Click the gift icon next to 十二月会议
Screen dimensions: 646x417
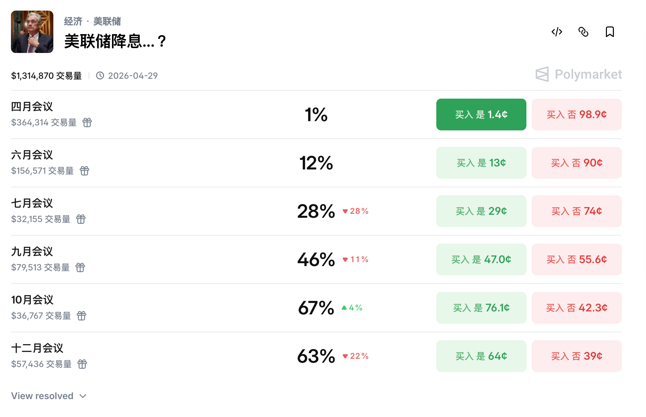(82, 364)
